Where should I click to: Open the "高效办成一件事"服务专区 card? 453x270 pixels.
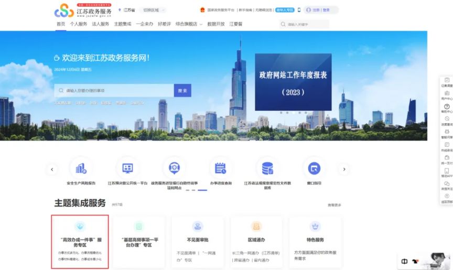pyautogui.click(x=80, y=242)
